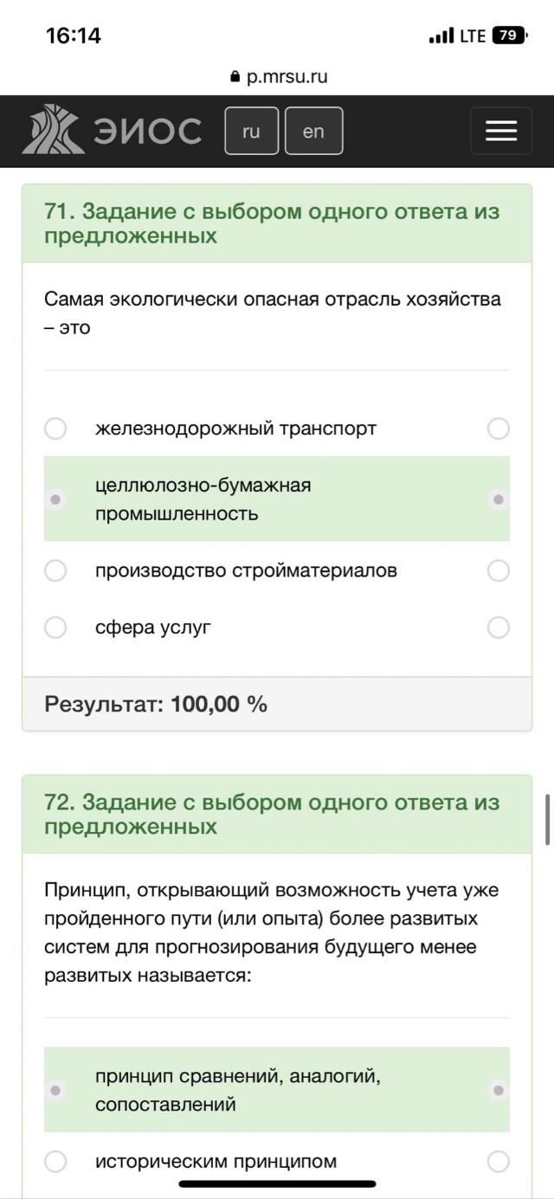Viewport: 554px width, 1199px height.
Task: Select left radio for принцип сравнений, аналогий
Action: (55, 1090)
